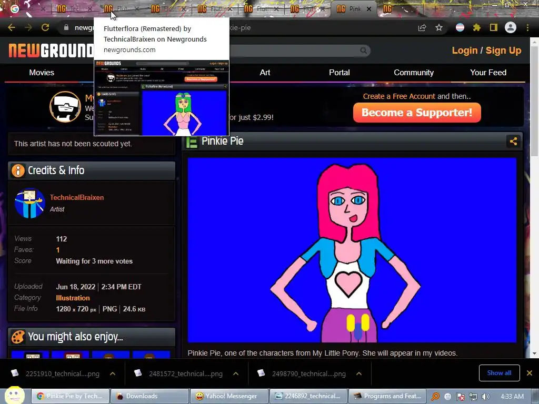The width and height of the screenshot is (539, 404).
Task: Expand options for 2498790_technical download
Action: [359, 373]
